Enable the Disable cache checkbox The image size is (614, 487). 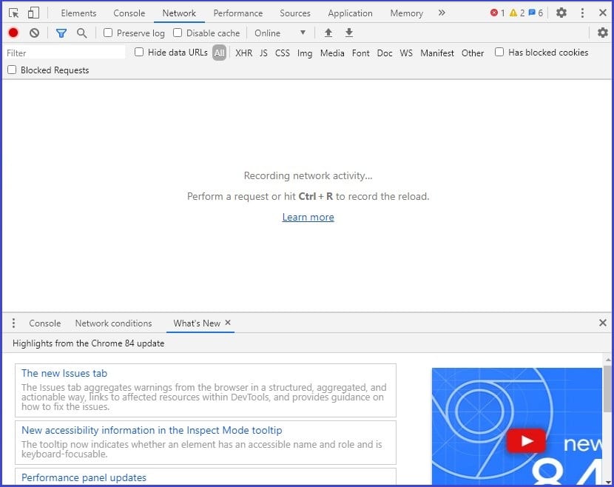178,33
